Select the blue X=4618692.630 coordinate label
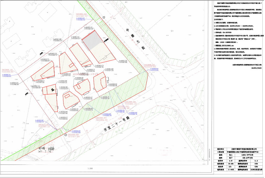265x178 pixels. [x=83, y=19]
